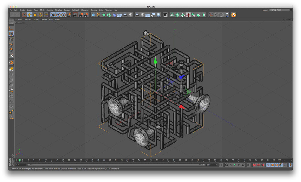Image resolution: width=301 pixels, height=182 pixels.
Task: Click the red X-axis arrow handle
Action: [x=182, y=107]
